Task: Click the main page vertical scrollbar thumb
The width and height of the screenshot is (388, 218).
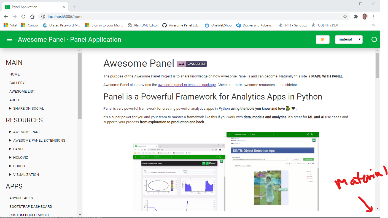Action: pos(377,65)
